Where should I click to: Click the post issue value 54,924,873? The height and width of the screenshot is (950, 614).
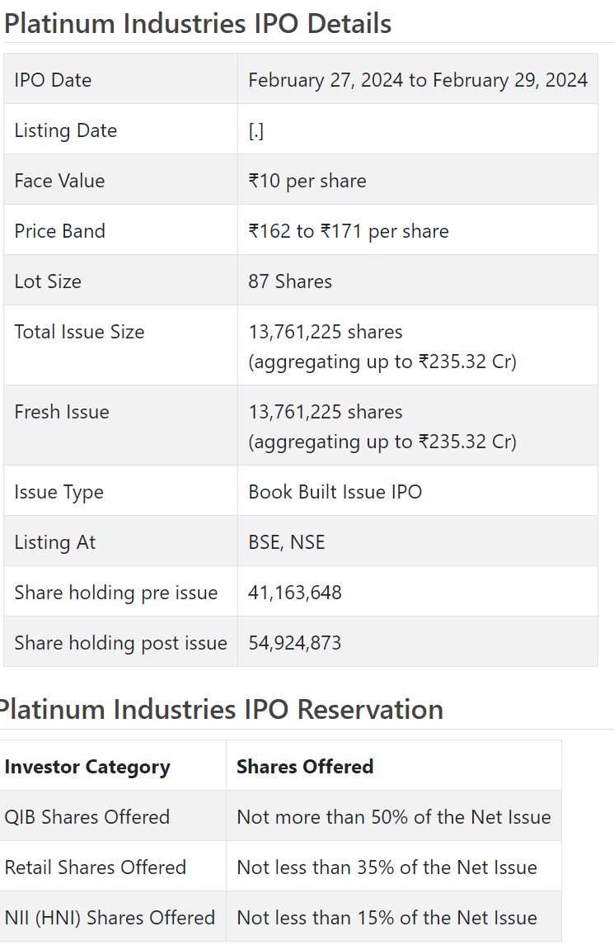[294, 642]
